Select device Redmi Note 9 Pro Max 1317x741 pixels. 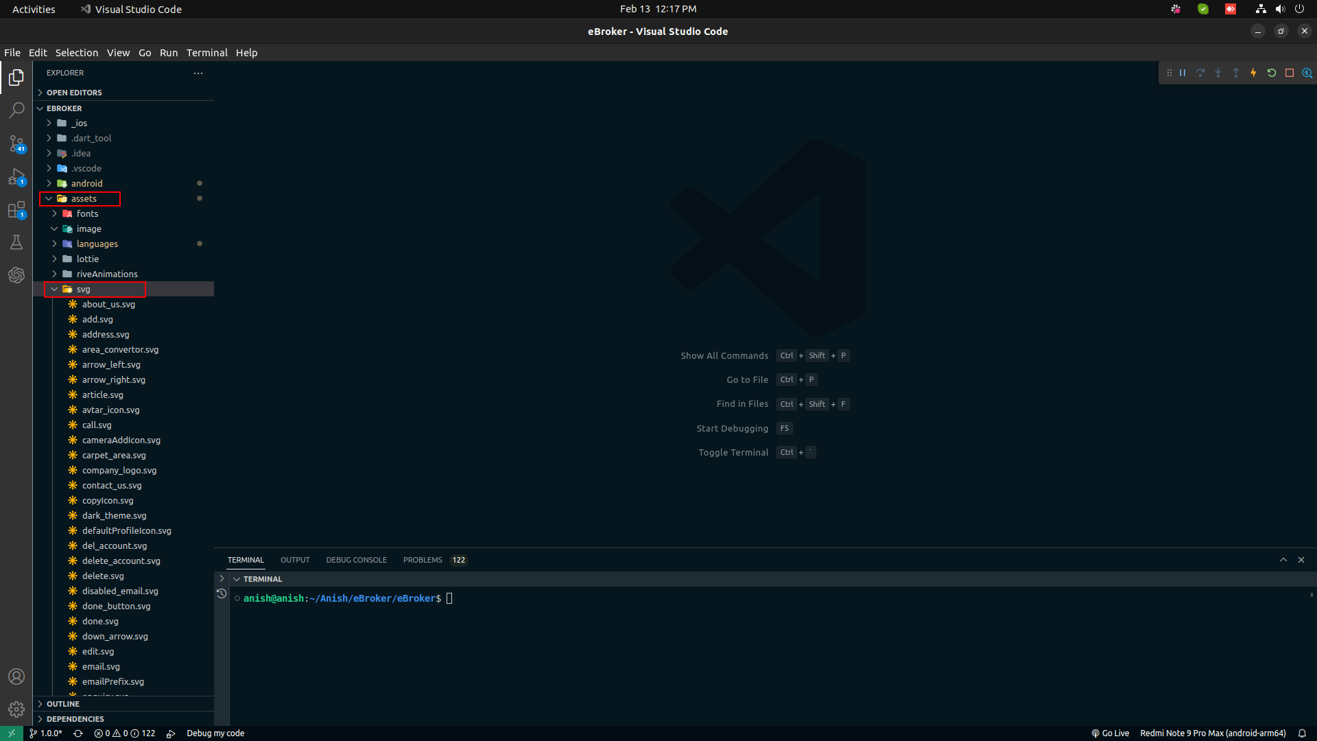[1213, 733]
